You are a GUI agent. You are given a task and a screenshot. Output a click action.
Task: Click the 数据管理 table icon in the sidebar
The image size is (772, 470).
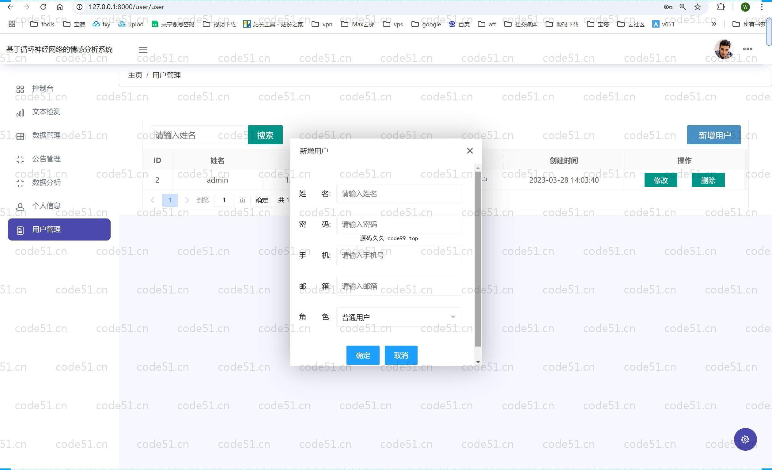point(20,136)
